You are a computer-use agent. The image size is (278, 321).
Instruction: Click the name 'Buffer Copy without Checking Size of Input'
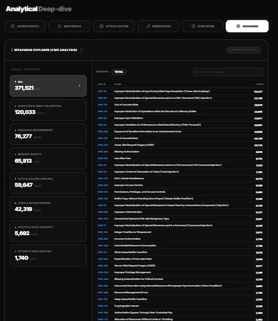(154, 199)
